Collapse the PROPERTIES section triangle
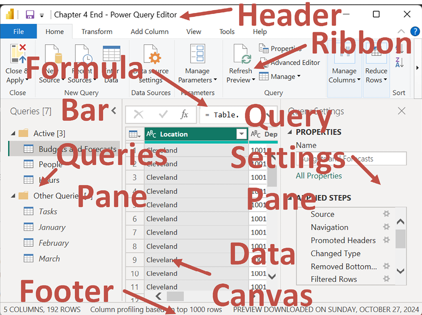This screenshot has height=315, width=422. pyautogui.click(x=290, y=132)
